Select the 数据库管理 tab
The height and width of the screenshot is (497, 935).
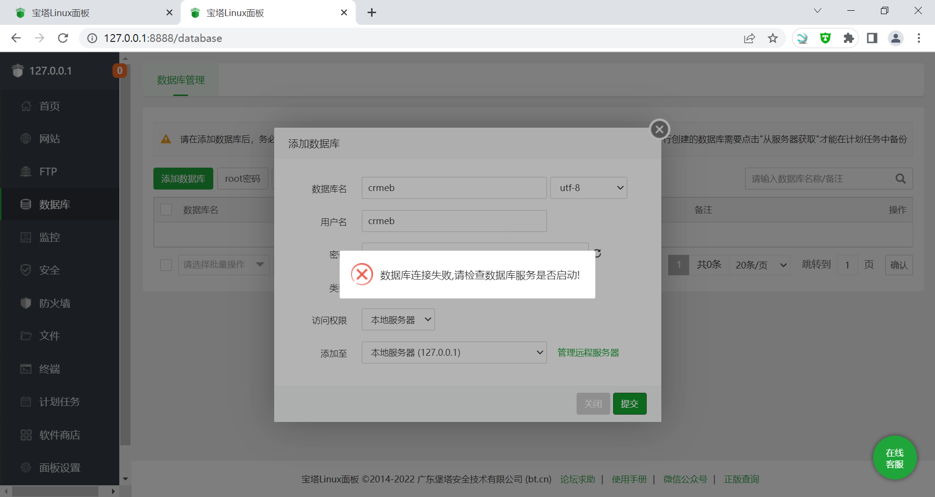coord(181,80)
